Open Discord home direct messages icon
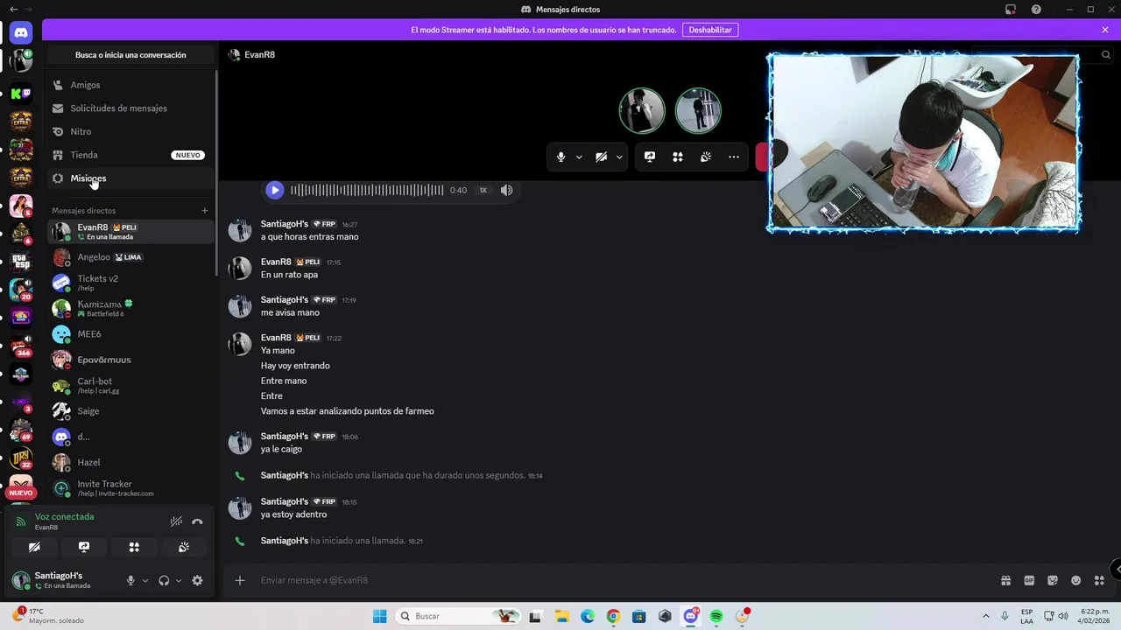The height and width of the screenshot is (630, 1121). [21, 32]
